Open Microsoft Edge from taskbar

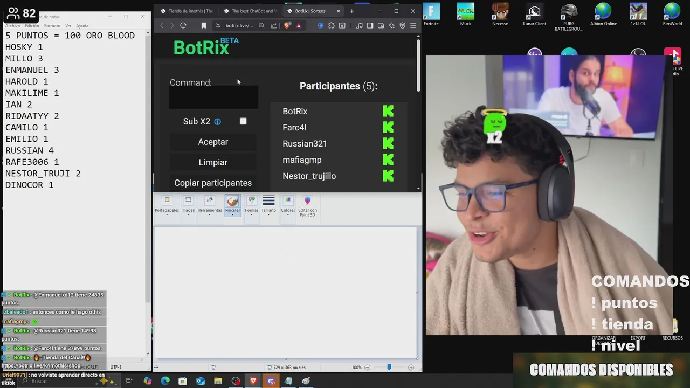point(165,381)
